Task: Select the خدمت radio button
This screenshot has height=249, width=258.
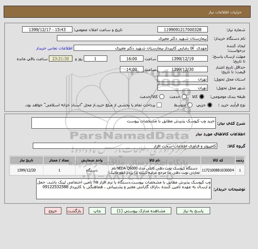Action: pyautogui.click(x=184, y=97)
